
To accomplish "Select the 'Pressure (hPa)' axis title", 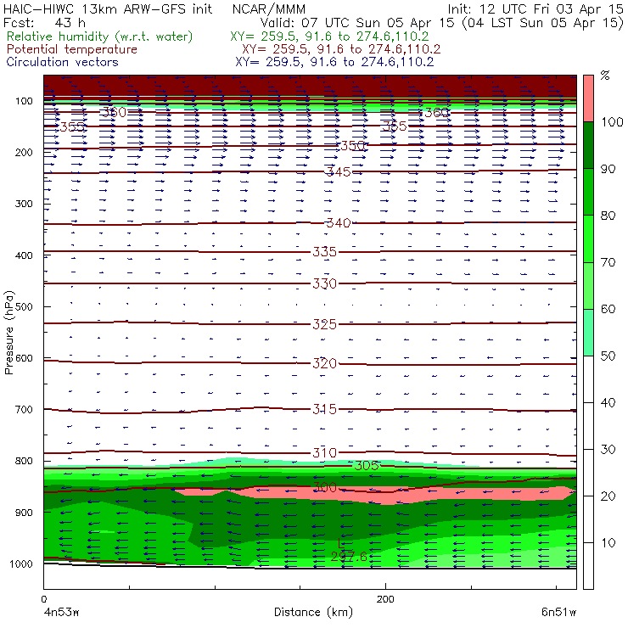I will coord(8,333).
